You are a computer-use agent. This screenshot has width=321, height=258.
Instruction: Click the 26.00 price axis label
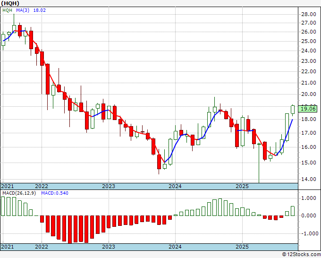click(x=309, y=32)
